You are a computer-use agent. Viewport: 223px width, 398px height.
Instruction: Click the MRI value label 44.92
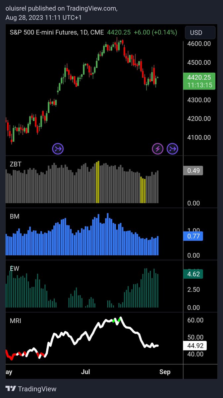click(195, 346)
